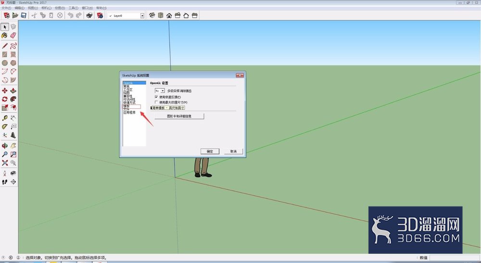Choose the Make Component tool

click(x=13, y=27)
